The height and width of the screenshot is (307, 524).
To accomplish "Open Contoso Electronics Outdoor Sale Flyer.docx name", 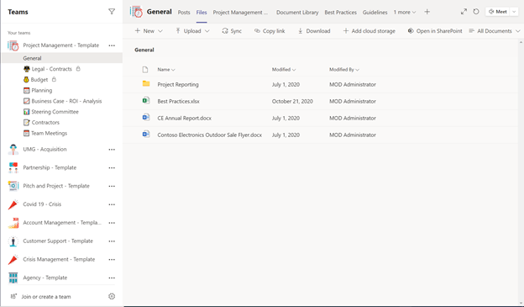I will click(x=210, y=135).
